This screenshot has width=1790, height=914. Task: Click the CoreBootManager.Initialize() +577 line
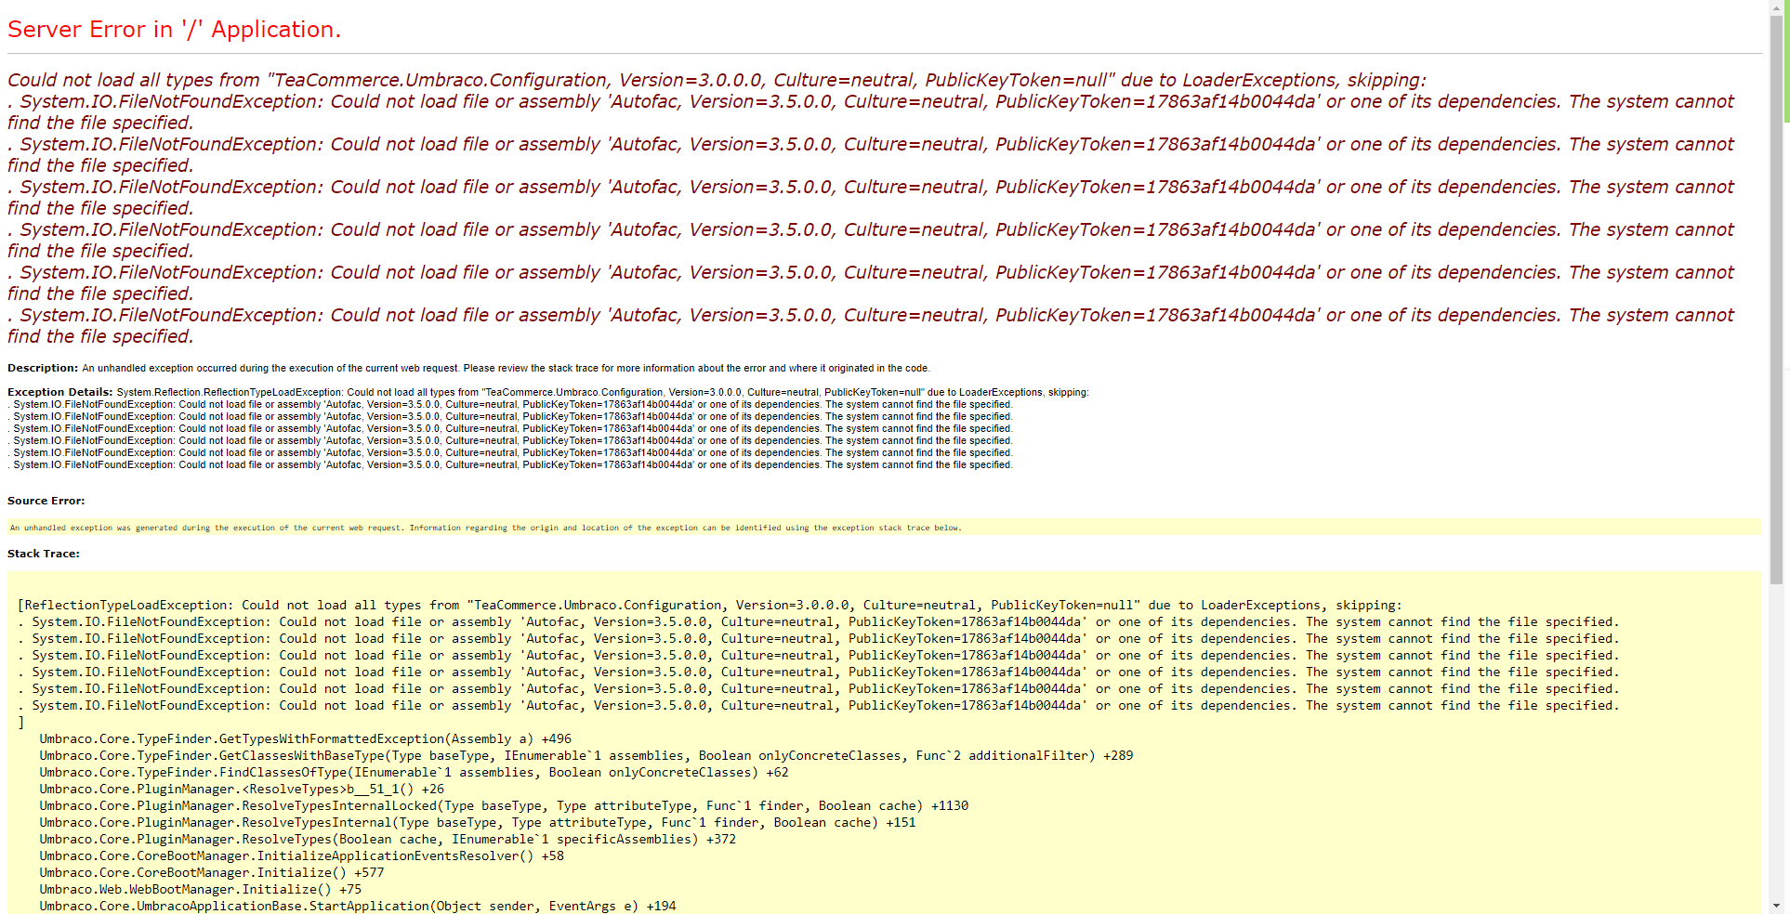(x=212, y=872)
